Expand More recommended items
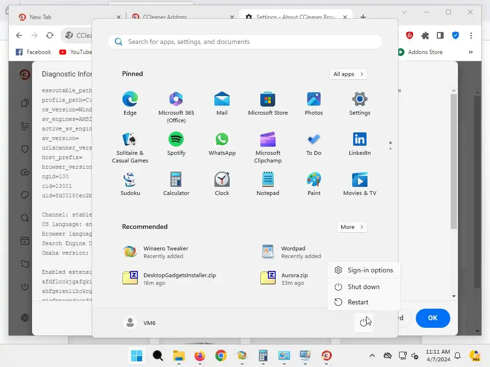This screenshot has height=367, width=490. tap(352, 227)
